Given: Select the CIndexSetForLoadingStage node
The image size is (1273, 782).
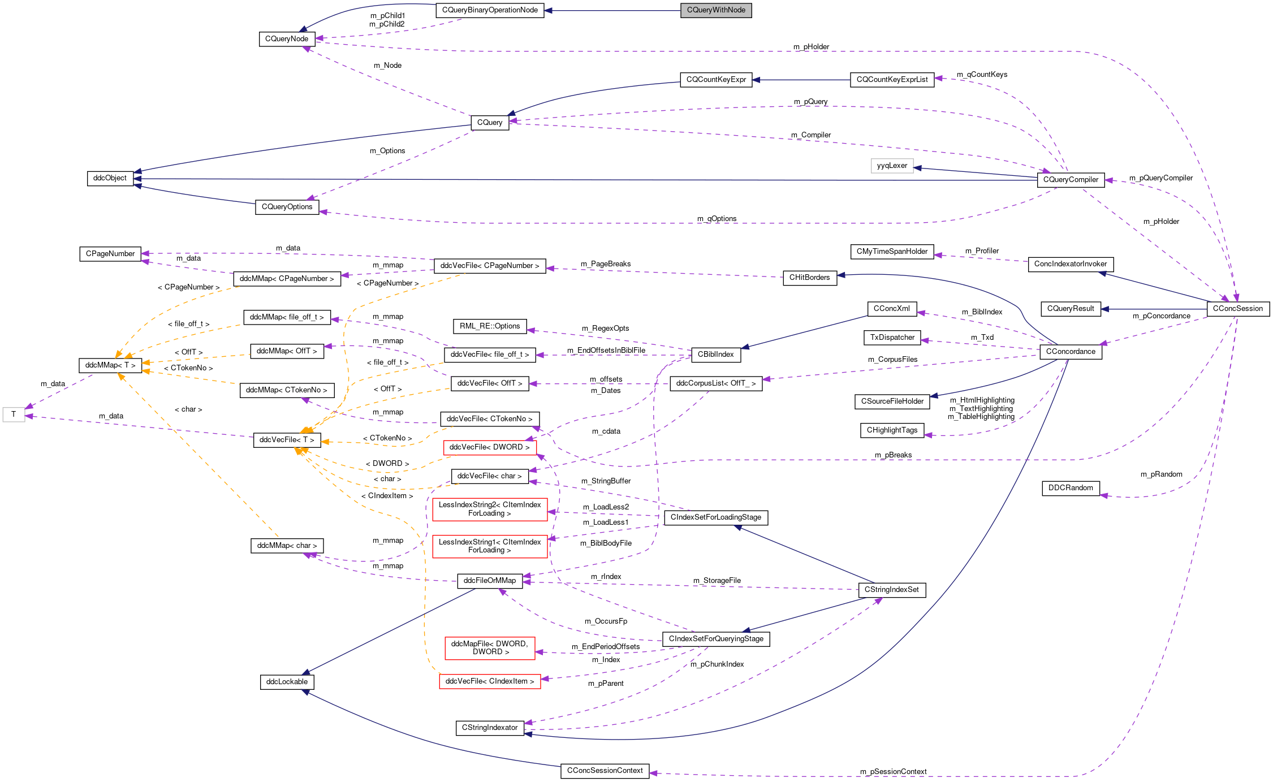Looking at the screenshot, I should [716, 517].
